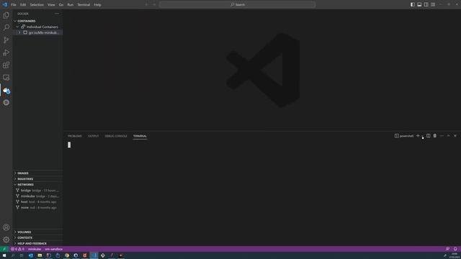Image resolution: width=461 pixels, height=259 pixels.
Task: Open the Remote Explorer view
Action: pos(6,78)
